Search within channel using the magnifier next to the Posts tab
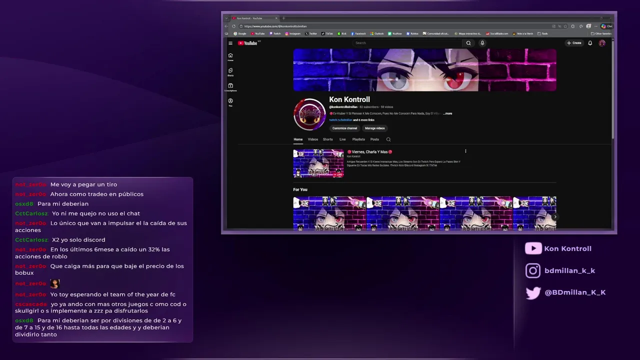 [388, 139]
